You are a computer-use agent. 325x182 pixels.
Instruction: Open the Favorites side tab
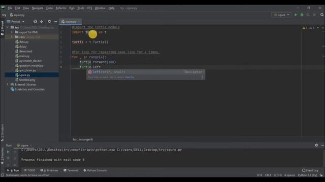coord(2,156)
